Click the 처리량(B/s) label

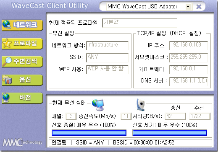(x=147, y=116)
